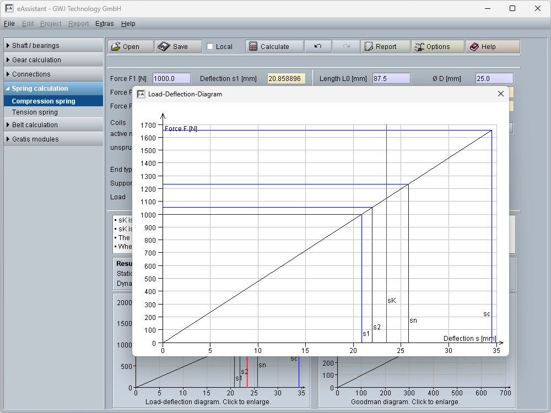Click the undo arrow button
This screenshot has width=551, height=413.
pos(318,47)
